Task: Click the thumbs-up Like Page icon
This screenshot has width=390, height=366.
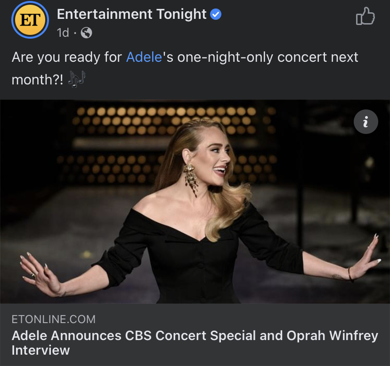Action: (365, 18)
